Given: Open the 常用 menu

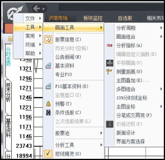Looking at the screenshot, I should [x=28, y=36].
